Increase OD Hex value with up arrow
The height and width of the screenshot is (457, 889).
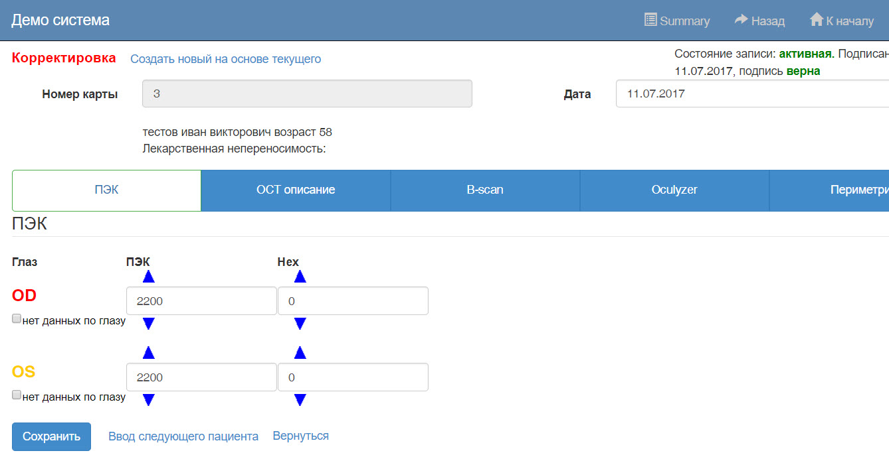(300, 277)
